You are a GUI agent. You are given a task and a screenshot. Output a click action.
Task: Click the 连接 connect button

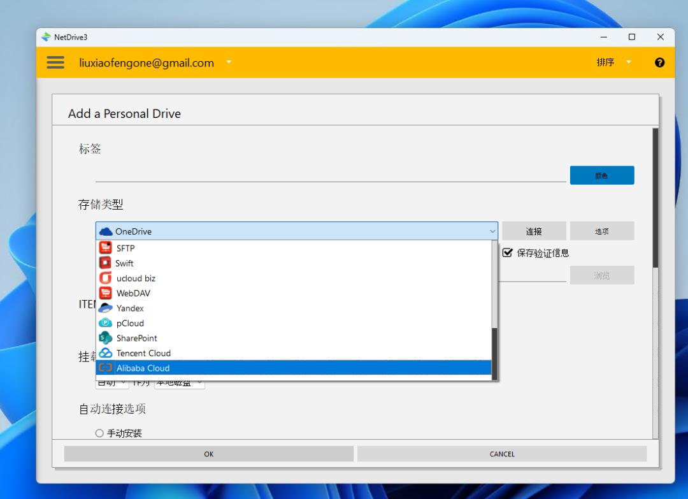(x=534, y=231)
